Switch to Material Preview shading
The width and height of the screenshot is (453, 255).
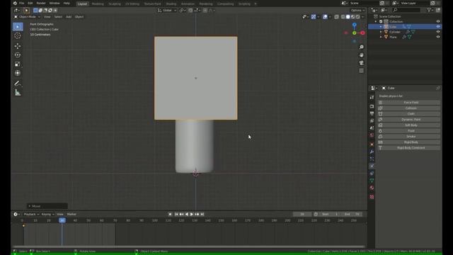(352, 17)
